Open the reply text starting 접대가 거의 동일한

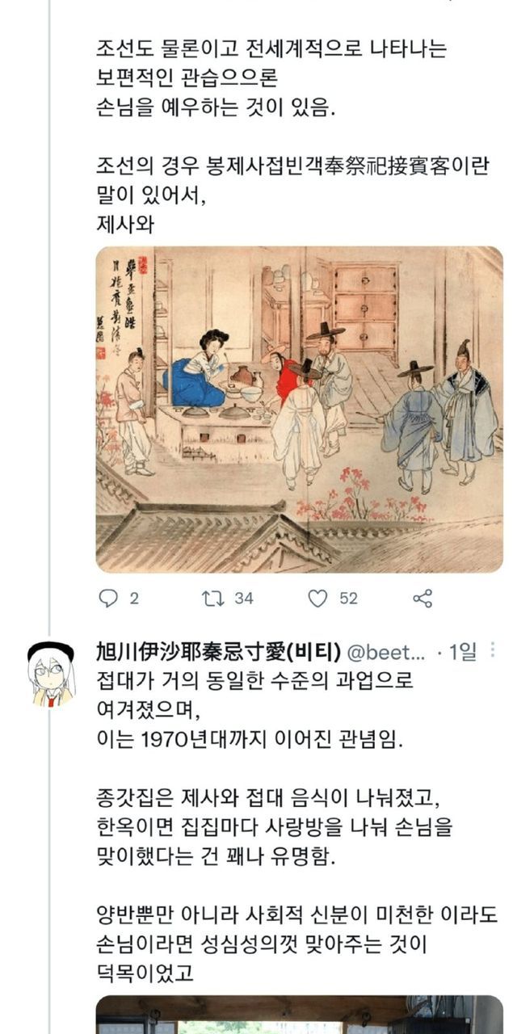pos(254,695)
